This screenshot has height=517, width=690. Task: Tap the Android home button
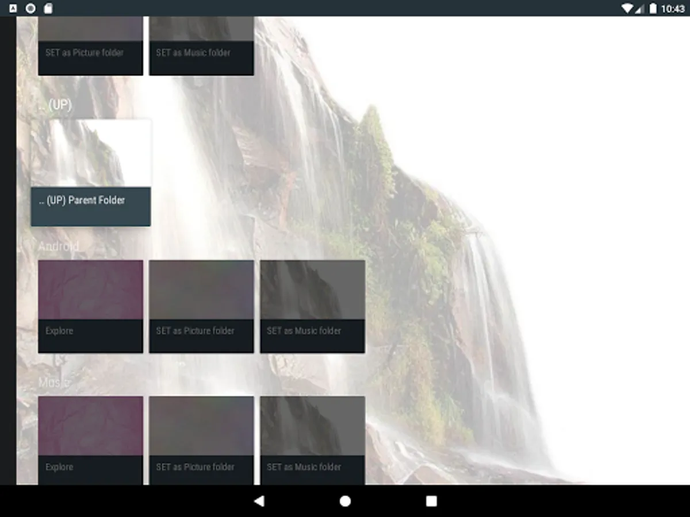click(345, 501)
